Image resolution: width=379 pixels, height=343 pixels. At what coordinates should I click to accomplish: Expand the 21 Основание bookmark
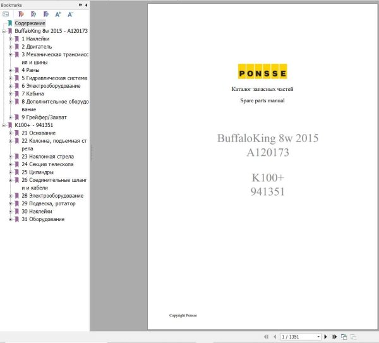[x=10, y=133]
